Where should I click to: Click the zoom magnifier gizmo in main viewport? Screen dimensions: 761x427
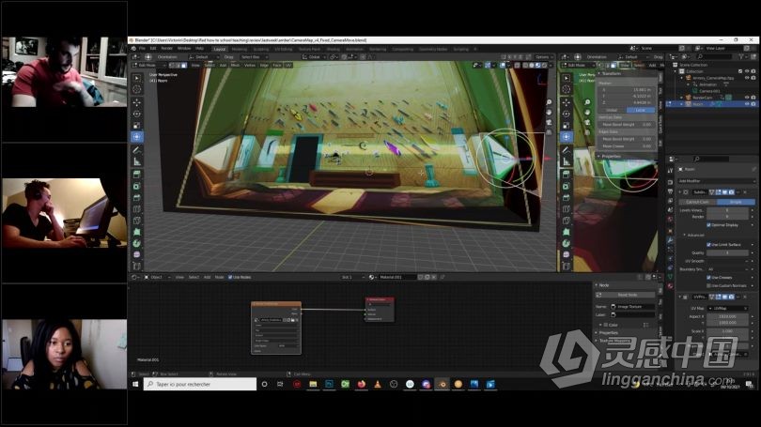click(549, 102)
